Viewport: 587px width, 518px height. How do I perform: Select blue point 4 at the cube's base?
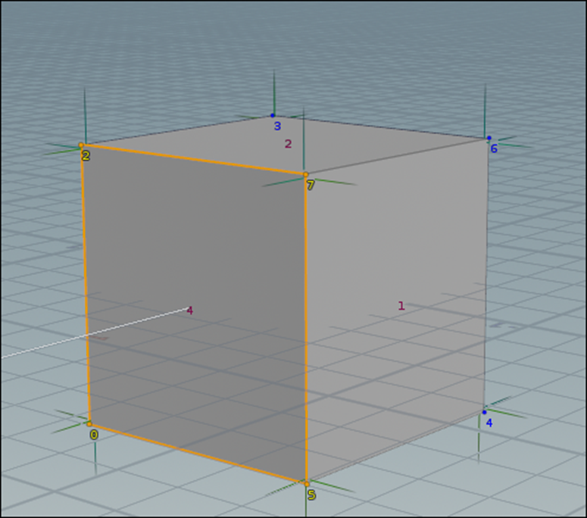coord(484,412)
